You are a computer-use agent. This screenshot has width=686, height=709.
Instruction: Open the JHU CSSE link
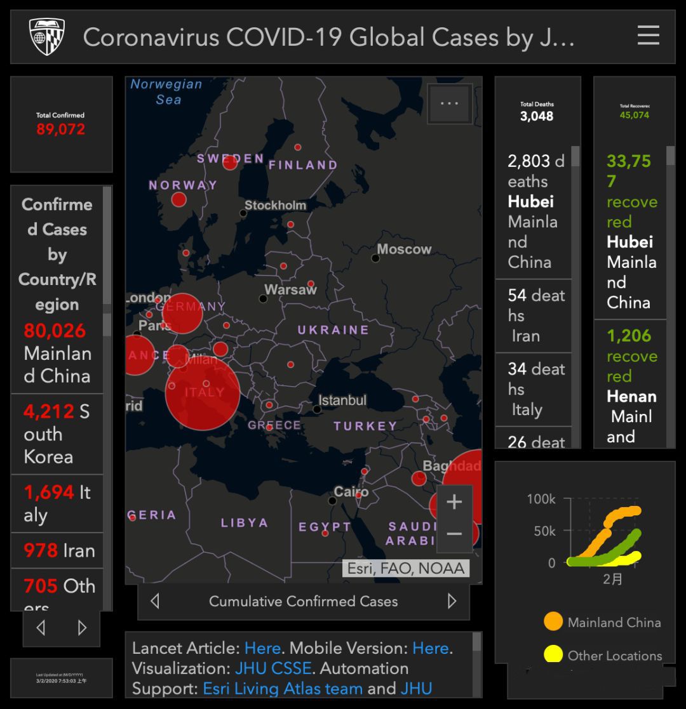click(x=273, y=668)
